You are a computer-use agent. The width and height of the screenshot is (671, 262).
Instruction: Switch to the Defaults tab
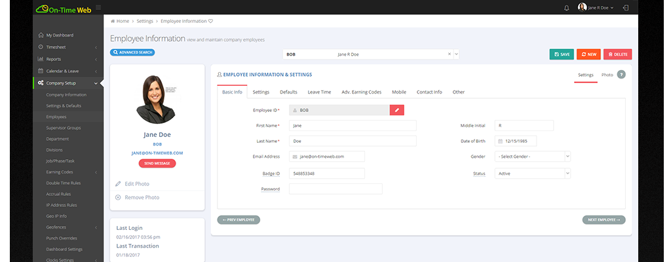tap(288, 92)
